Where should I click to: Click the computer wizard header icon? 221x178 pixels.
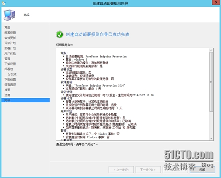(9, 15)
